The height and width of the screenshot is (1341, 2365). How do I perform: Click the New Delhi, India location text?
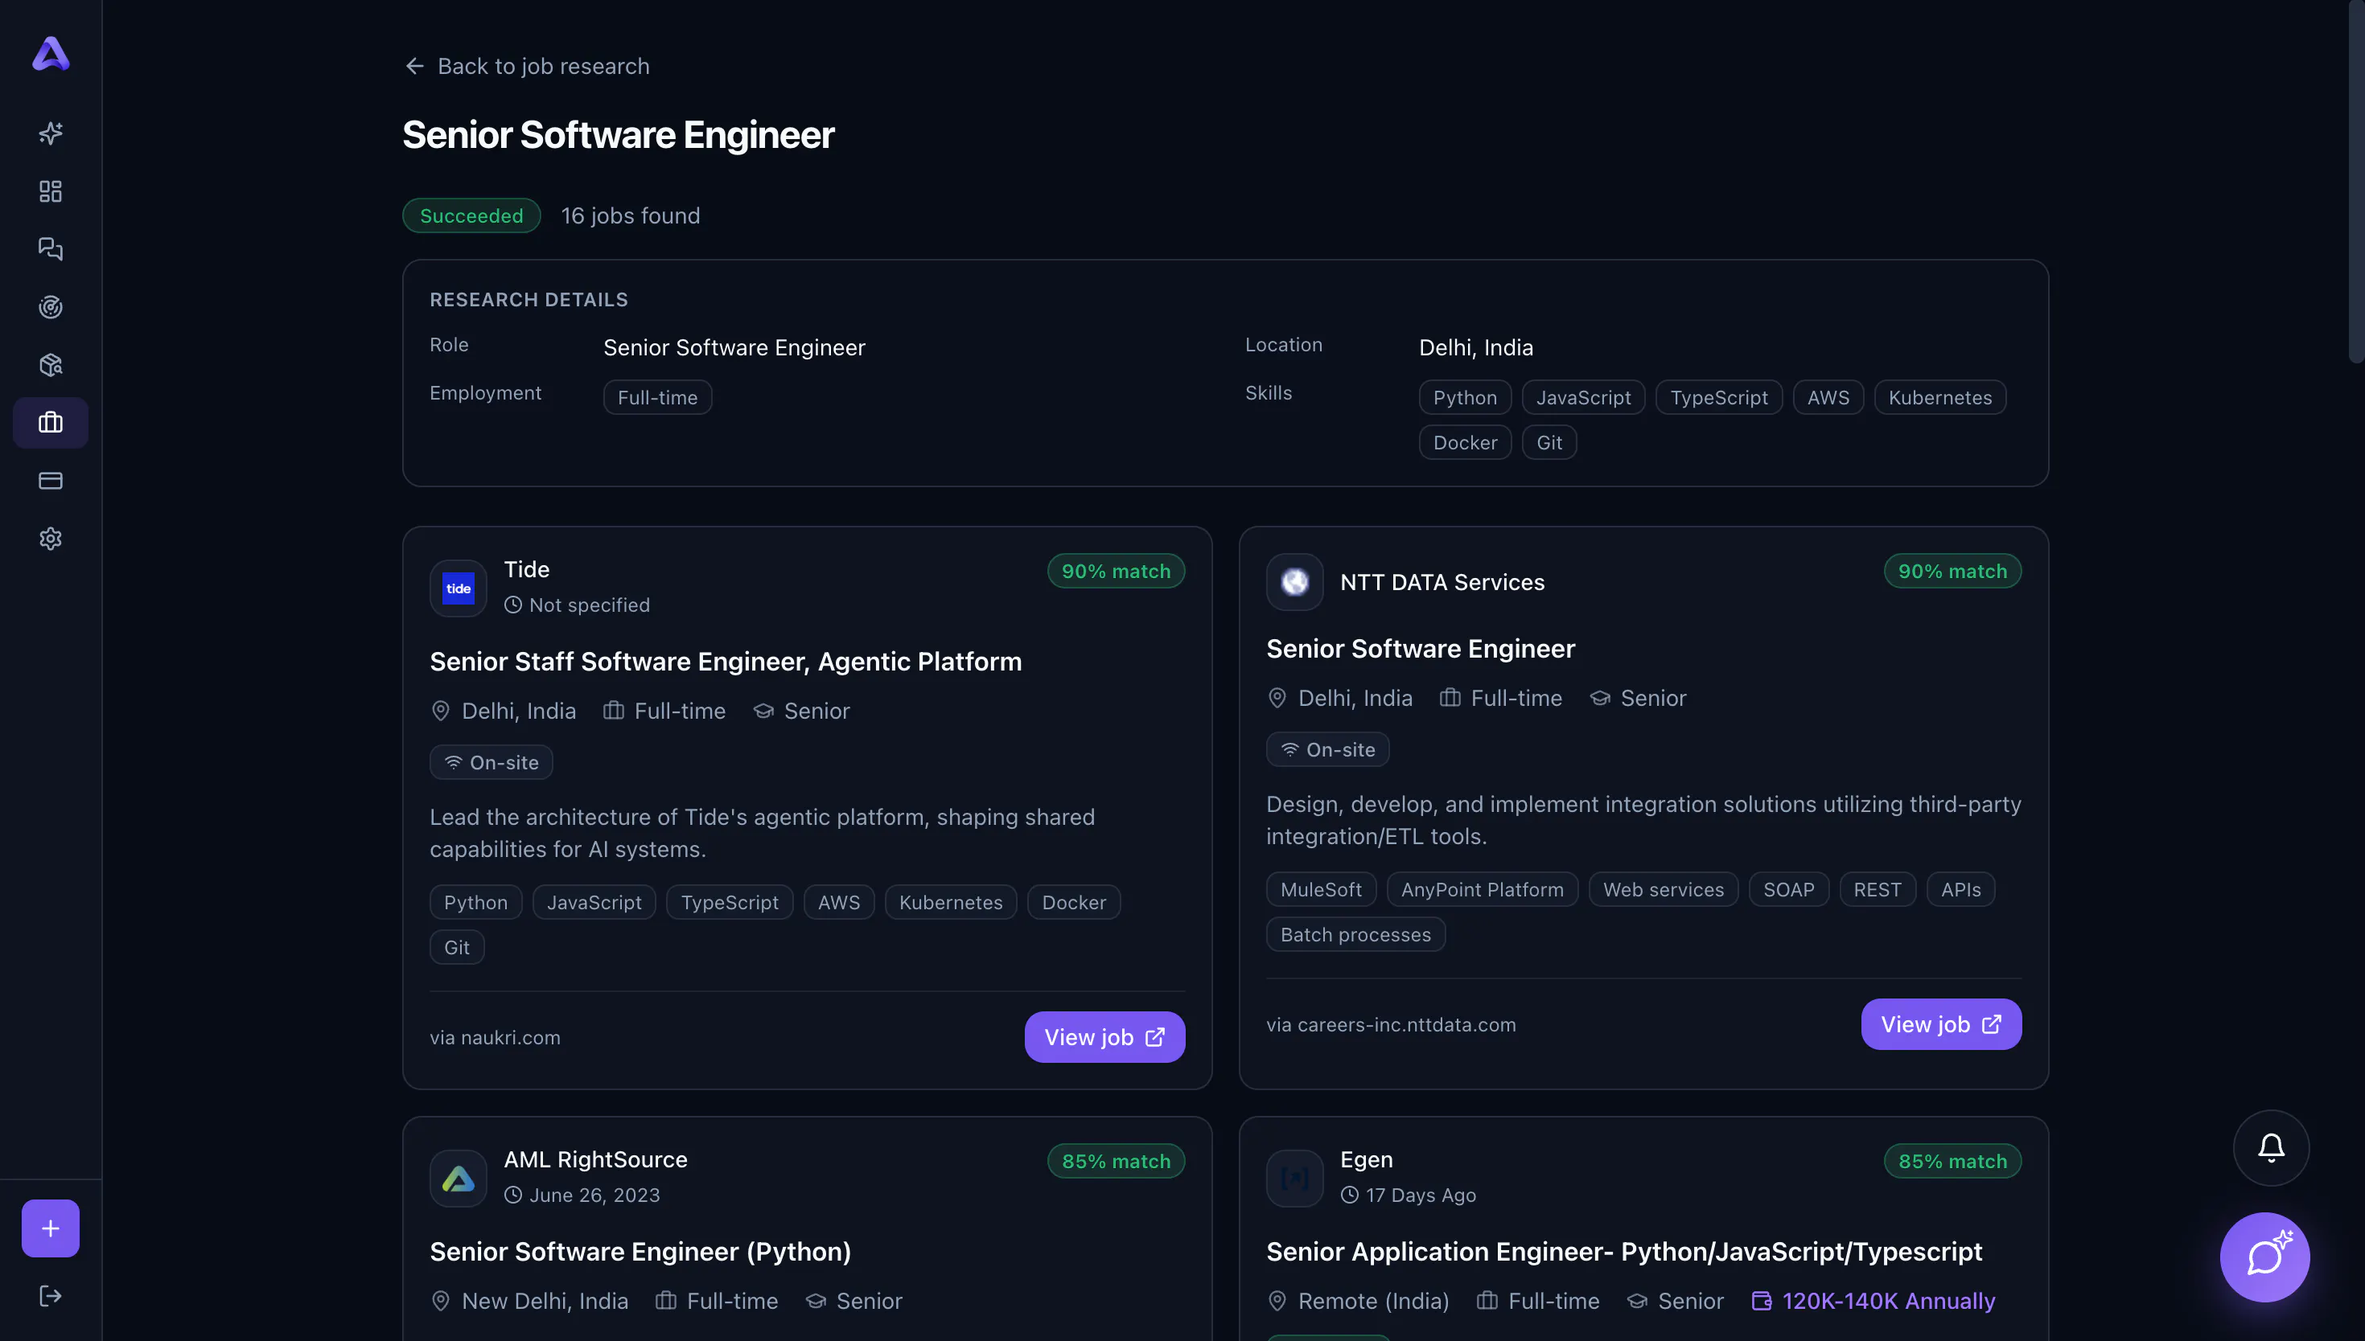pyautogui.click(x=545, y=1302)
